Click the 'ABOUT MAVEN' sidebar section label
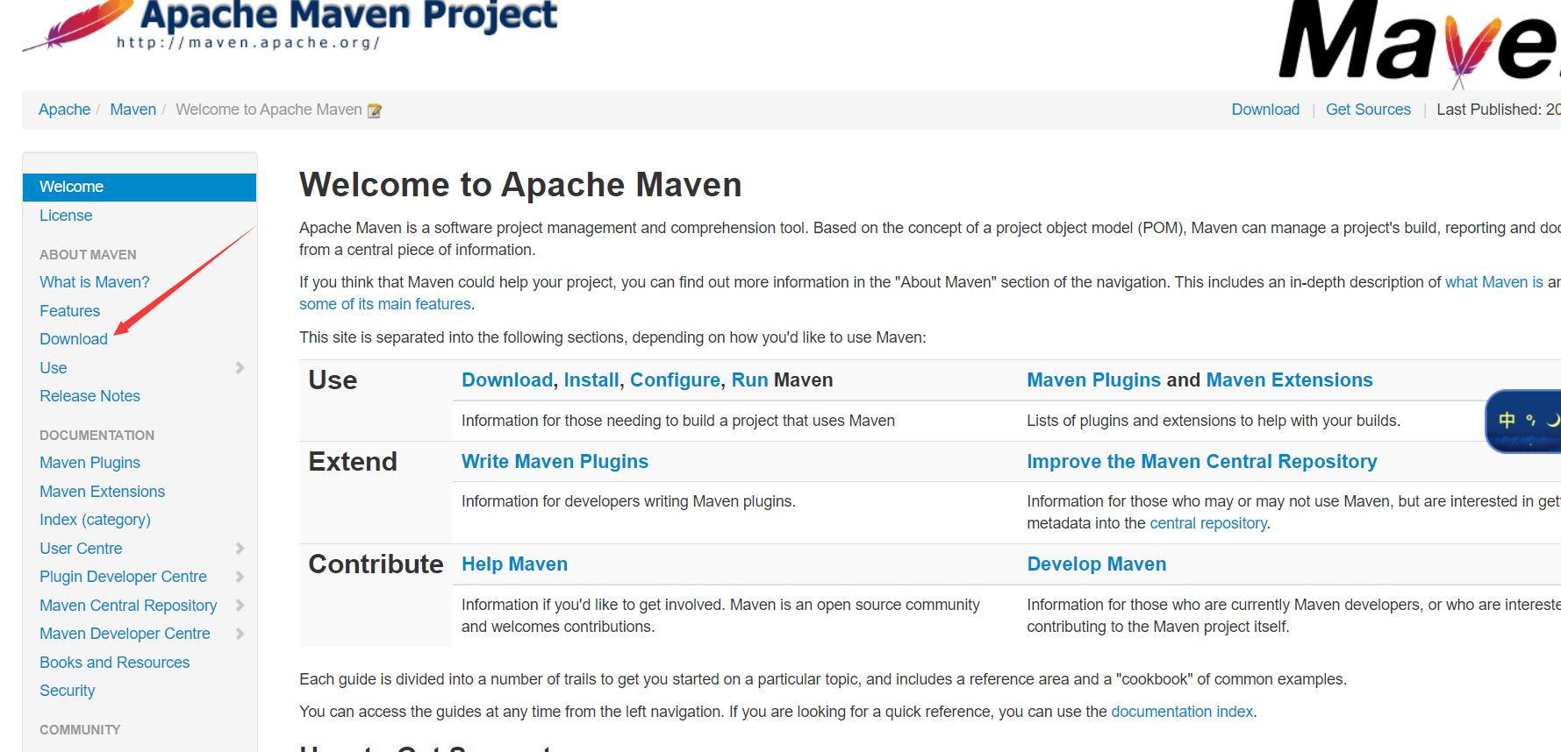Viewport: 1561px width, 752px height. (x=88, y=255)
